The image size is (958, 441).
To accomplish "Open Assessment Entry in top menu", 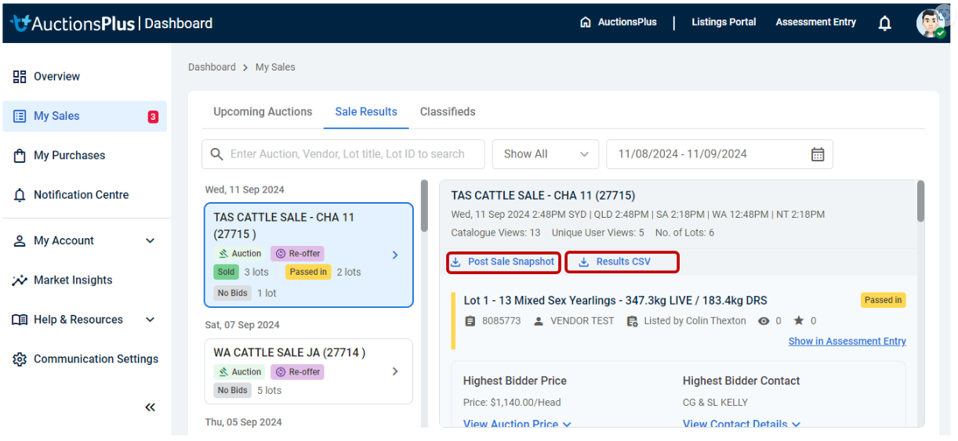I will click(816, 22).
